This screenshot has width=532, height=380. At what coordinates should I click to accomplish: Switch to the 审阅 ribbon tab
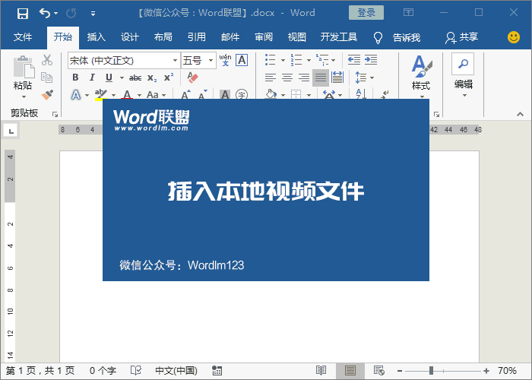pyautogui.click(x=264, y=36)
